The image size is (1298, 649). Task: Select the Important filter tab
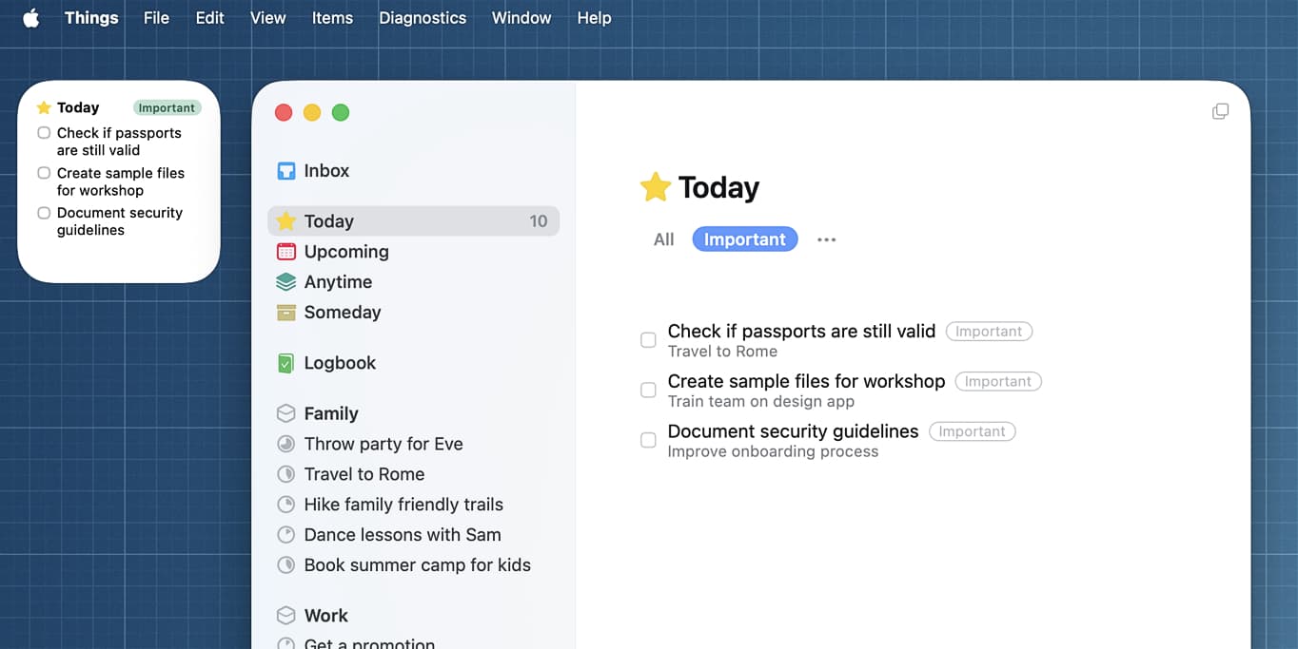(x=744, y=239)
